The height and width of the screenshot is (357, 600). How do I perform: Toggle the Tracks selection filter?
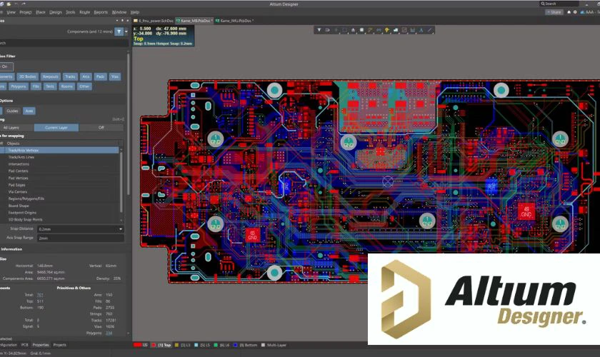[x=70, y=76]
